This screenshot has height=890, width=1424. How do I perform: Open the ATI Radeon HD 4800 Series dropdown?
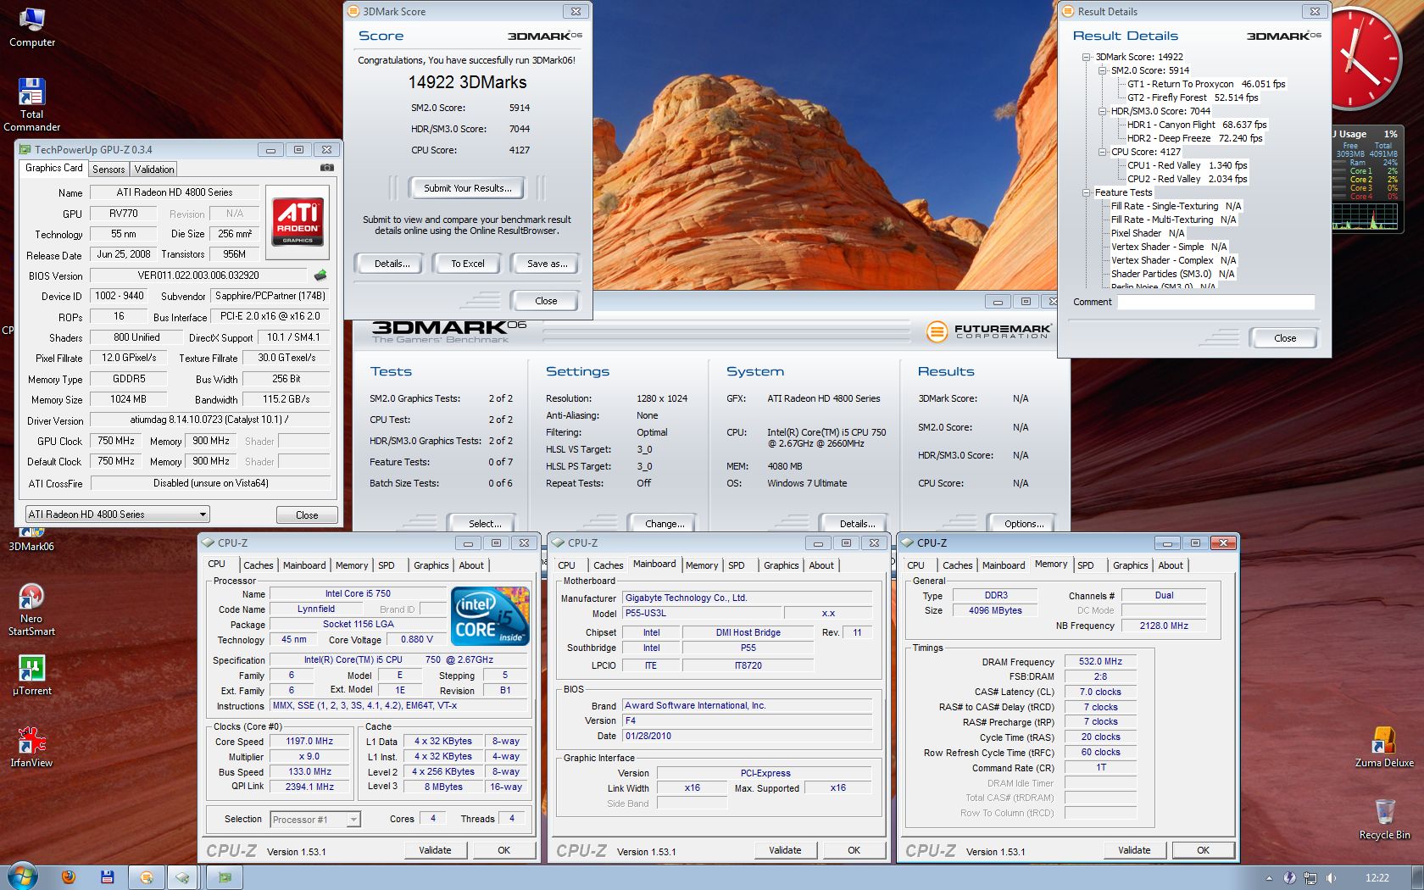pyautogui.click(x=117, y=515)
